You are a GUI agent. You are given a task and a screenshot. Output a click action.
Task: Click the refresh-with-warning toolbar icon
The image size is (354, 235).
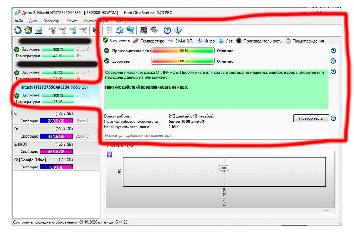click(x=28, y=30)
